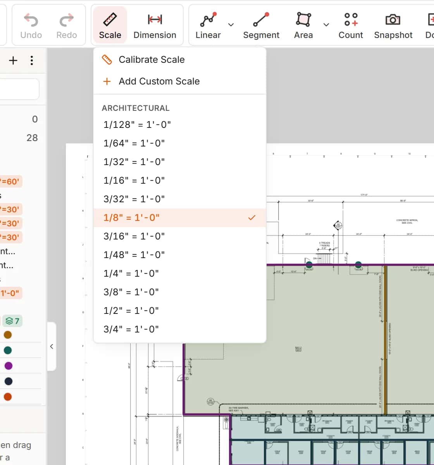
Task: Select 1/128" = 1'-0" scale
Action: [x=180, y=125]
